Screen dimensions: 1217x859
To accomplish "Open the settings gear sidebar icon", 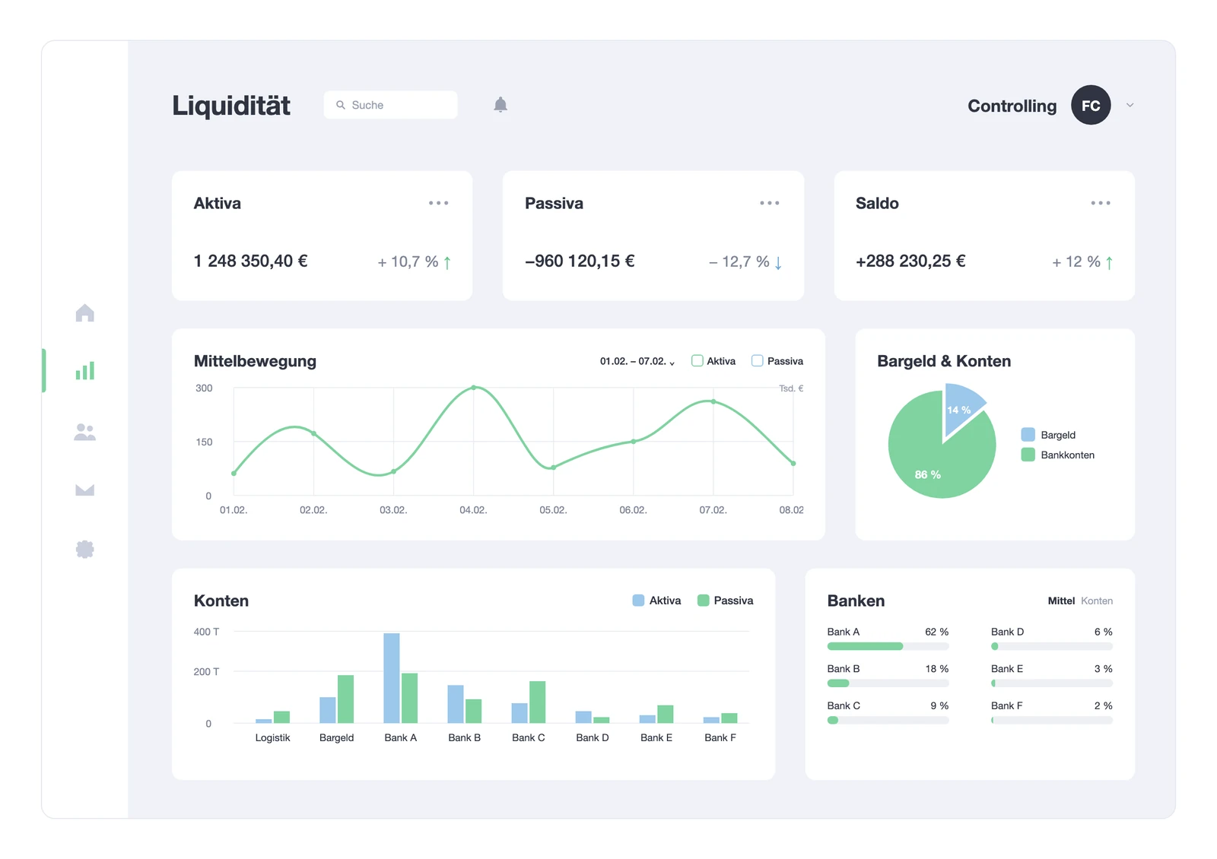I will tap(85, 549).
